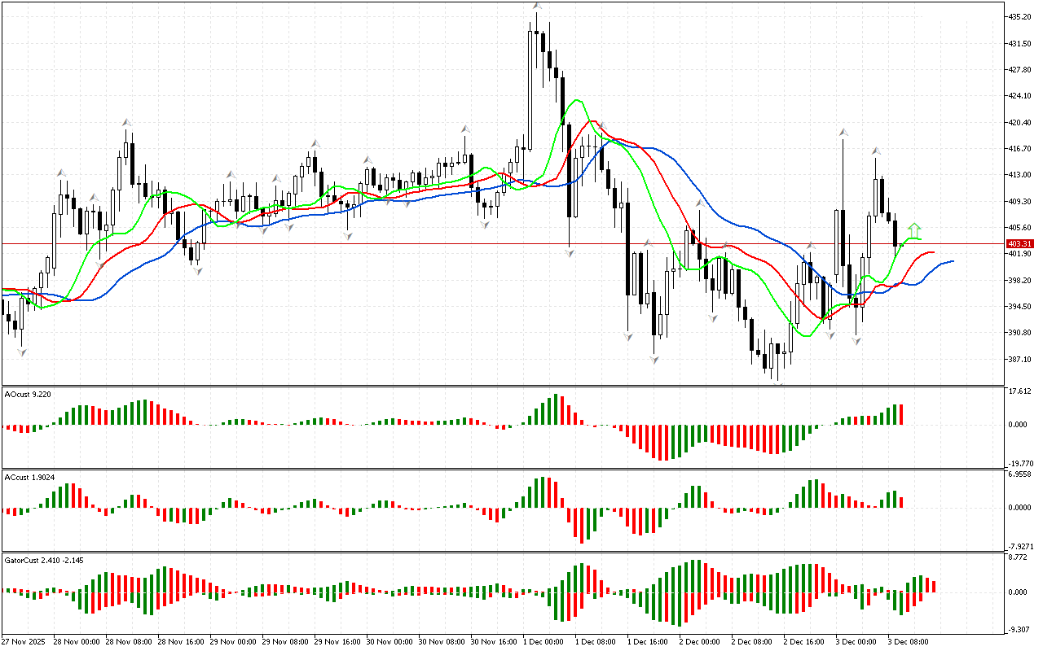Click the 27 Nov 2025 date on time axis

click(x=24, y=642)
